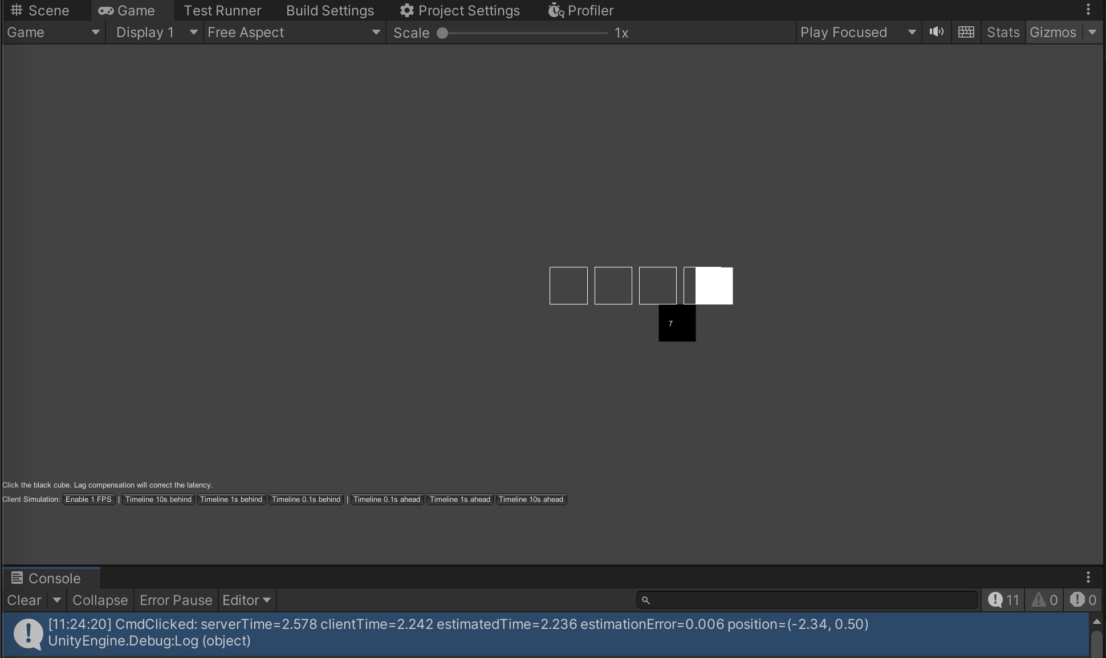This screenshot has width=1106, height=658.
Task: Open the Game view three-dot menu
Action: coord(1088,9)
